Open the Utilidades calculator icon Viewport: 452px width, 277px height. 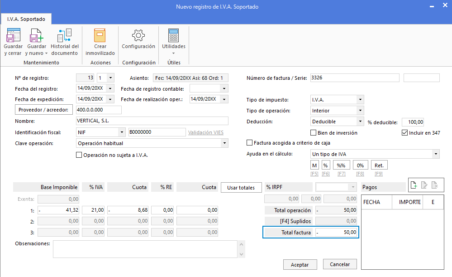tap(174, 35)
